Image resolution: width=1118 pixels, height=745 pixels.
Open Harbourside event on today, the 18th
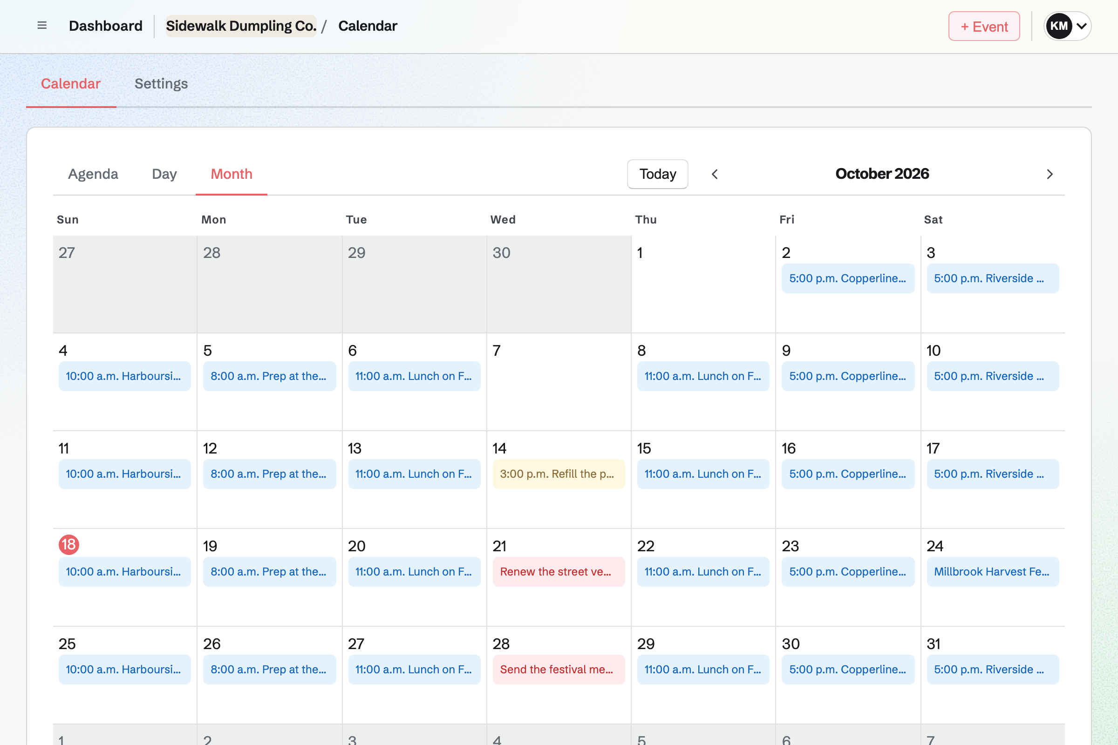pos(124,572)
